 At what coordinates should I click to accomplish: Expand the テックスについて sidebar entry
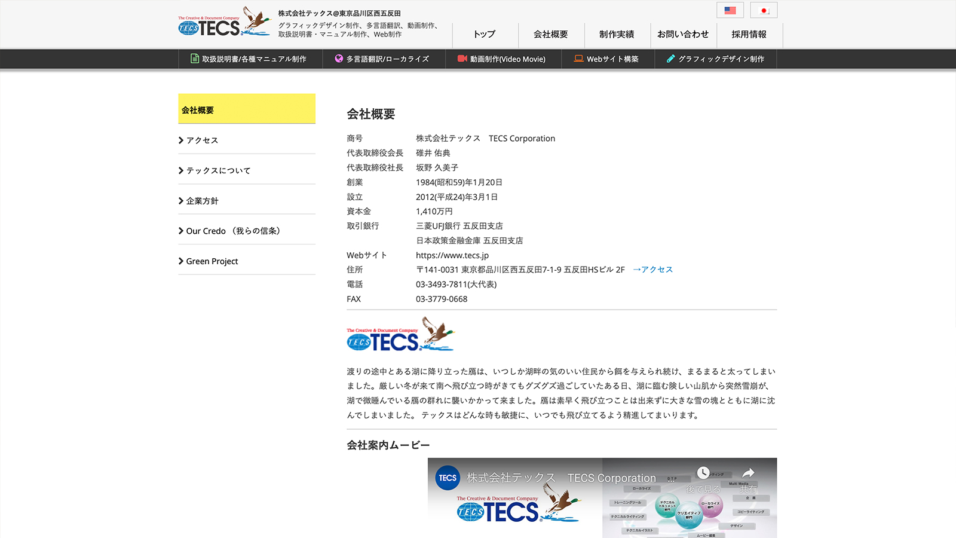218,170
